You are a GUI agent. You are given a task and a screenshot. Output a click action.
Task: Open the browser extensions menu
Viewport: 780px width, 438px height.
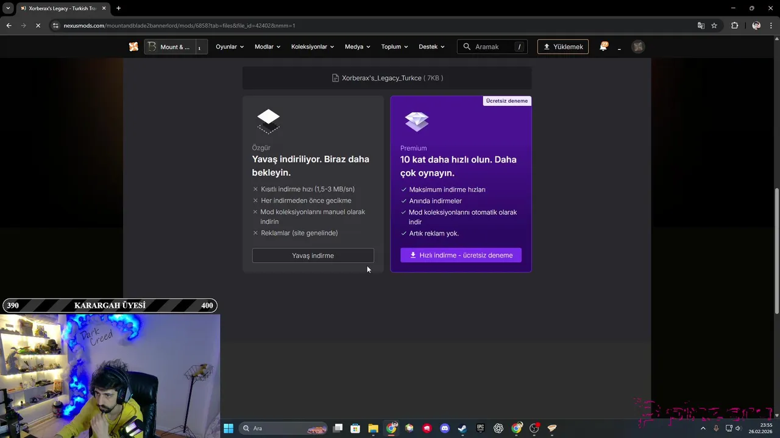point(734,26)
